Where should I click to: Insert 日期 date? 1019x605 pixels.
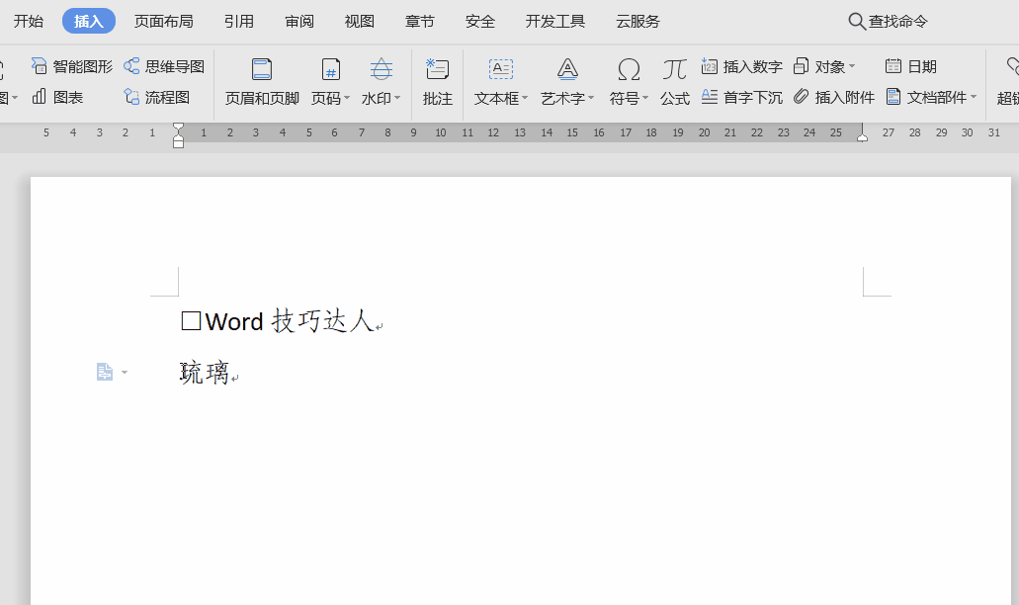click(911, 66)
